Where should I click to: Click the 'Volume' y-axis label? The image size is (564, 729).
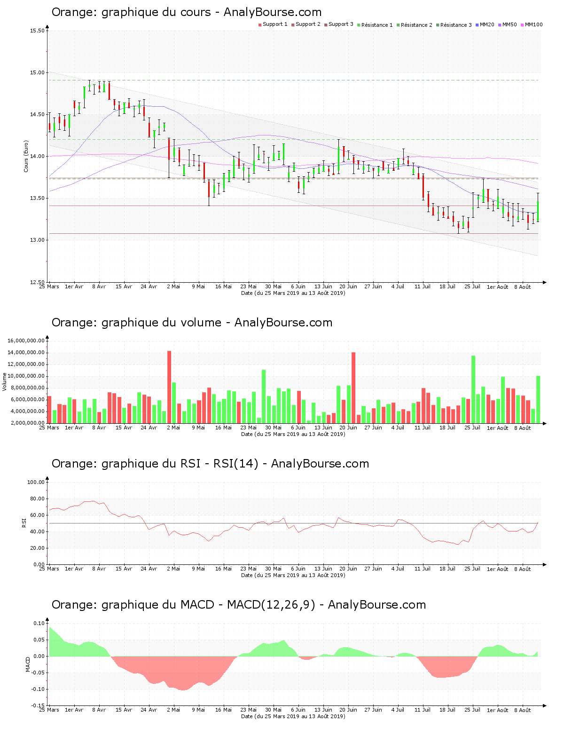(5, 381)
